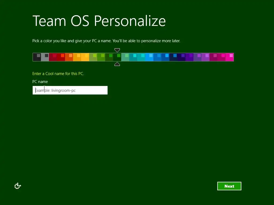Pick the gray color swatch
The height and width of the screenshot is (205, 274).
45,57
